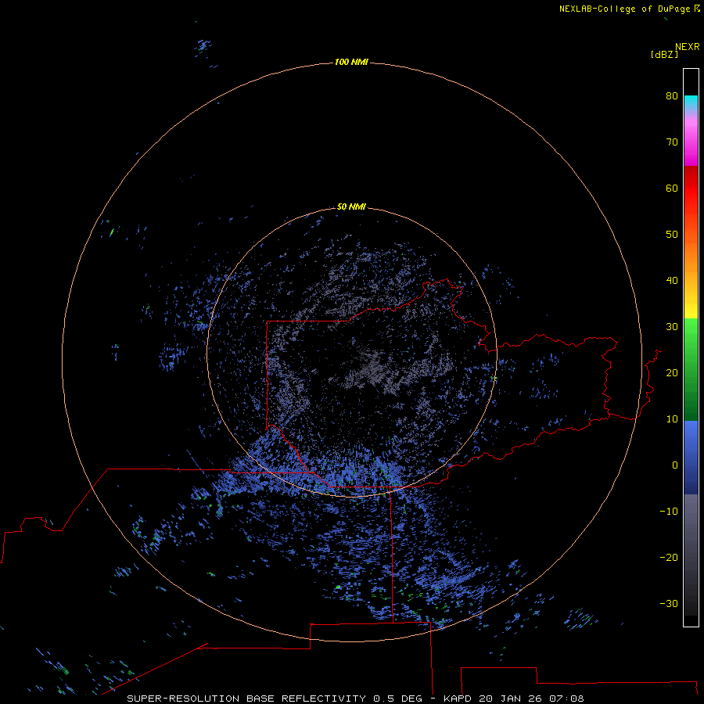Click the 60 dBZ scale value
704x704 pixels.
point(672,188)
